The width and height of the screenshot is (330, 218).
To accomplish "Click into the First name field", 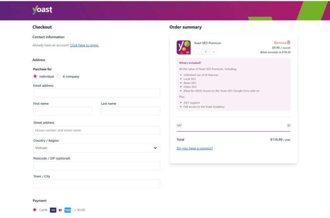I will point(62,111).
